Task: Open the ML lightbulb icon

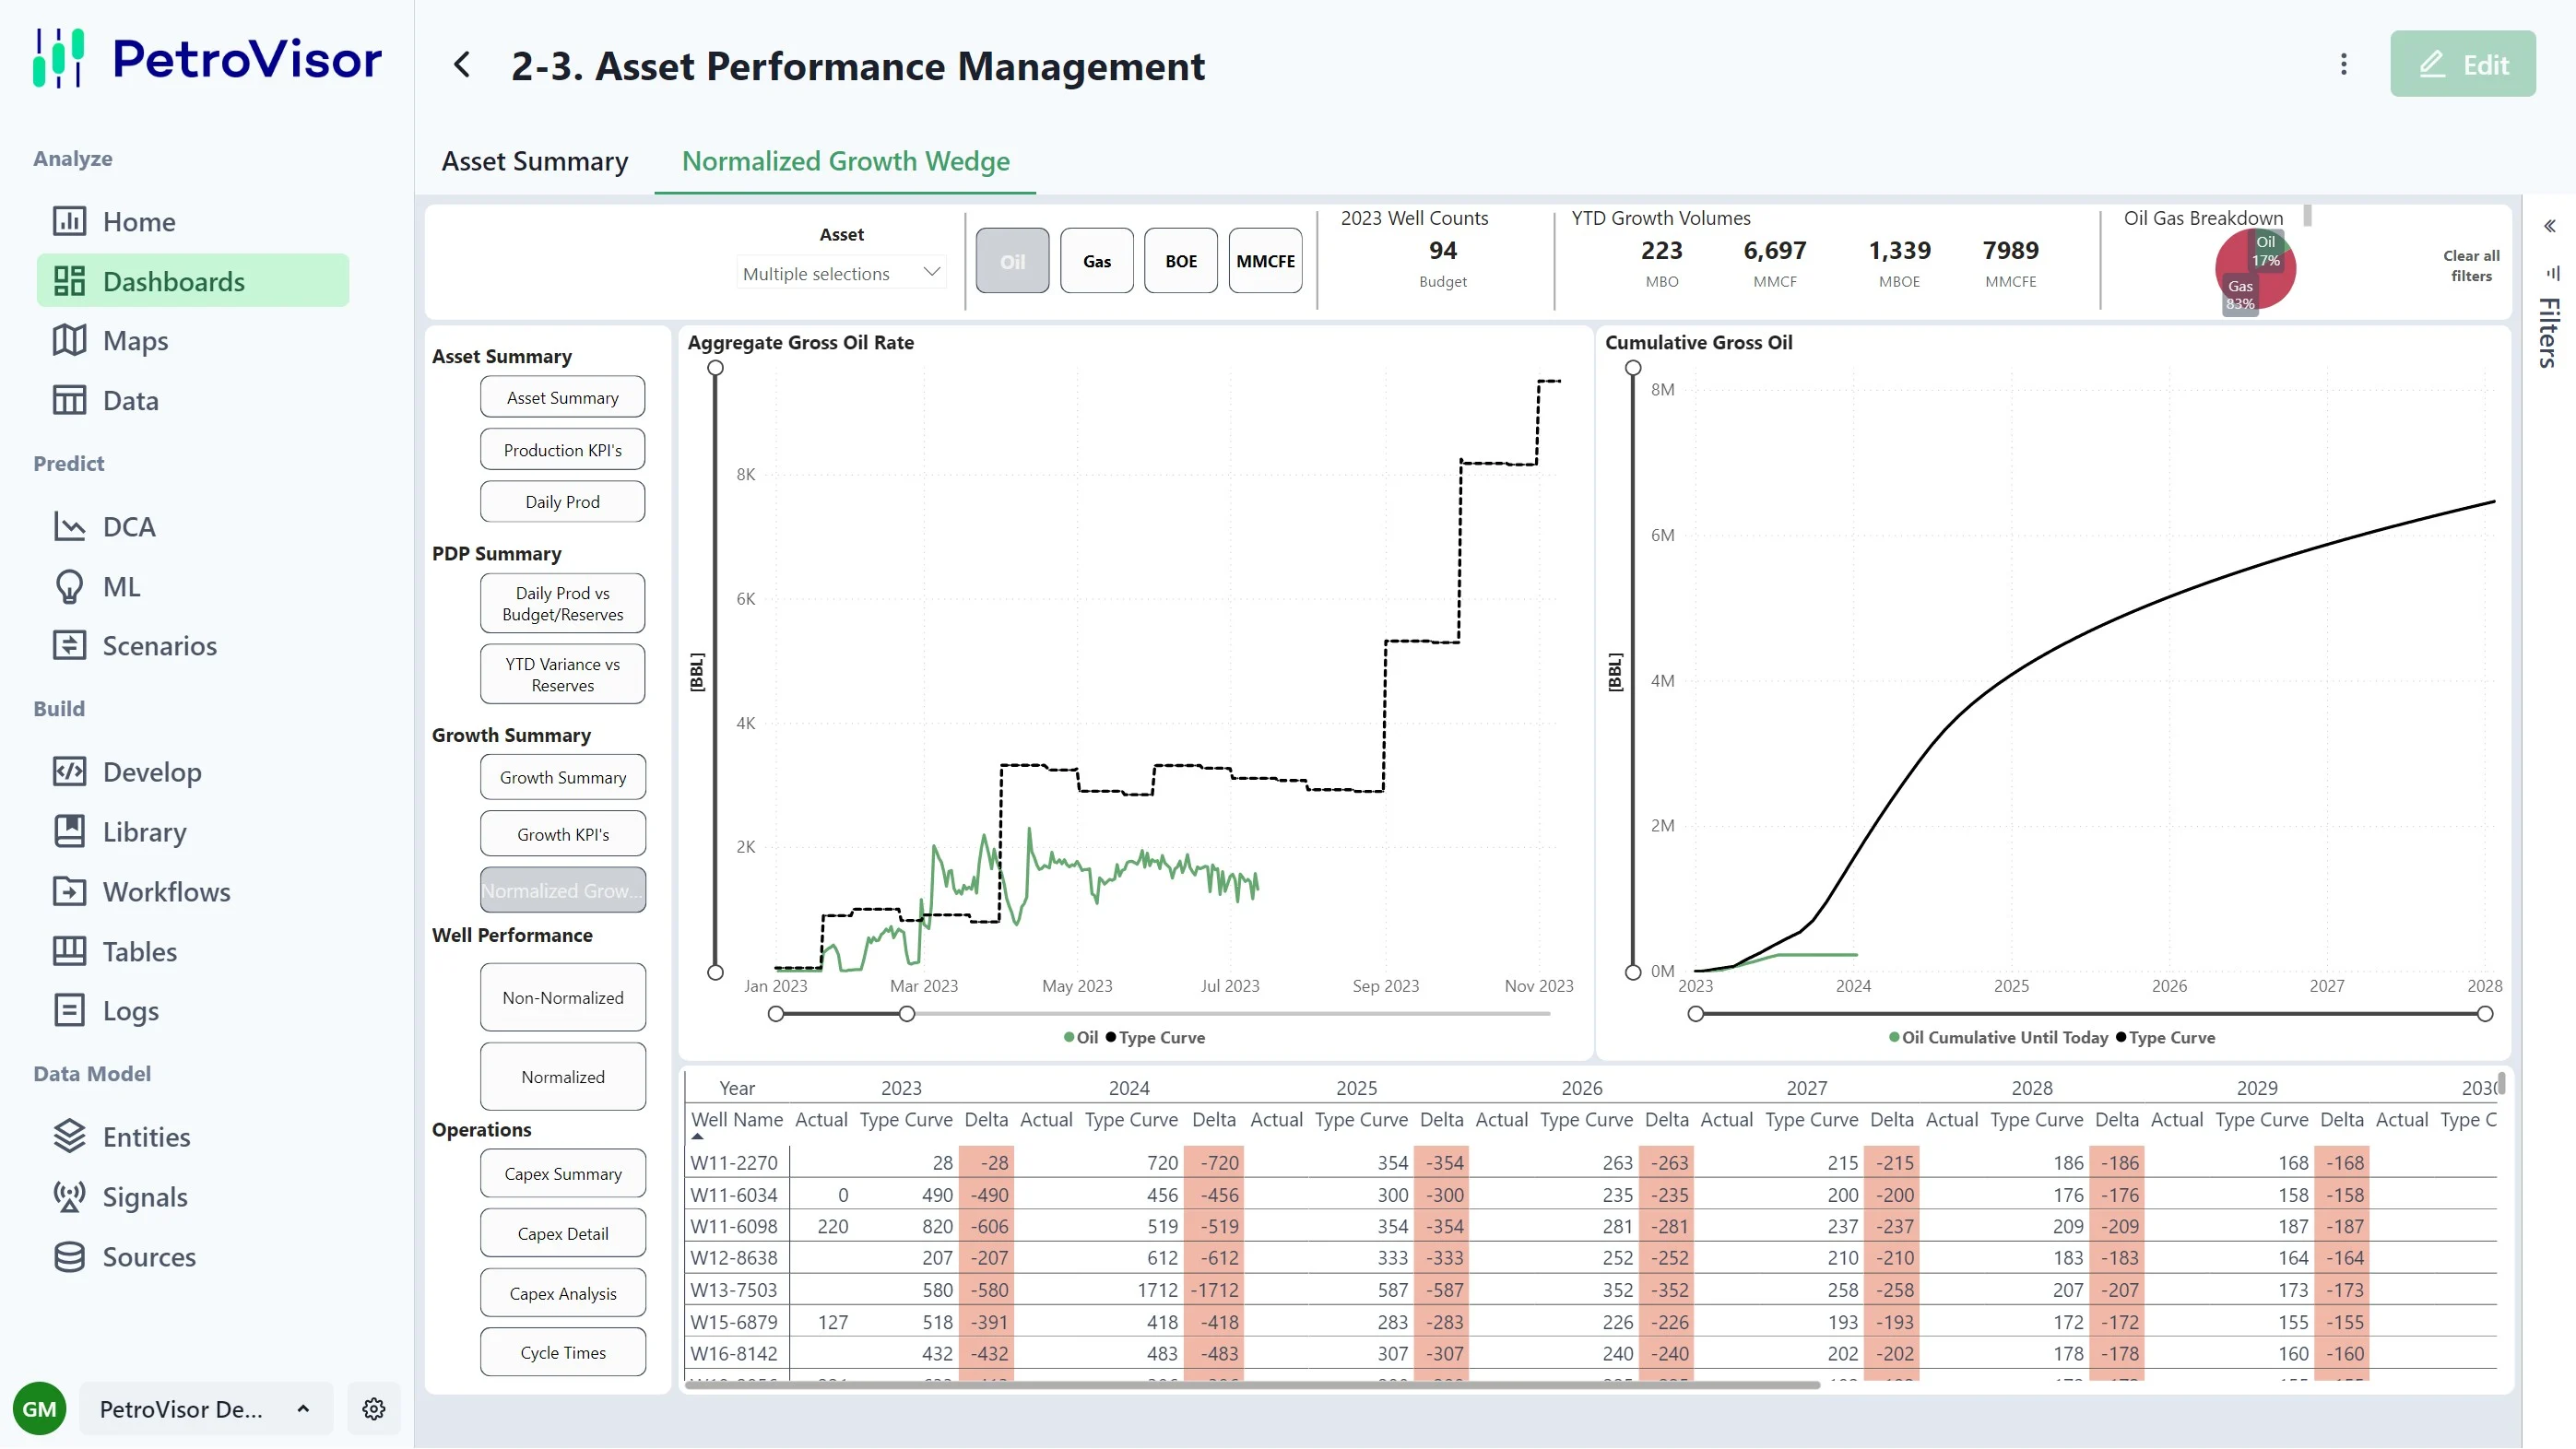Action: click(x=69, y=587)
